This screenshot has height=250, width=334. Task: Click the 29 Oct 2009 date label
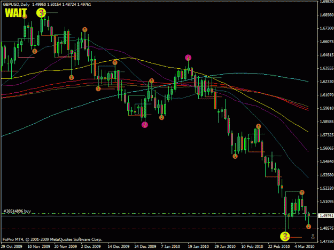pos(12,246)
